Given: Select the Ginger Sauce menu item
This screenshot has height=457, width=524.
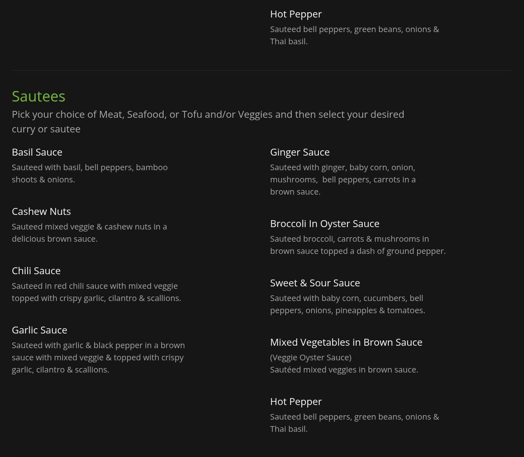Looking at the screenshot, I should click(300, 152).
